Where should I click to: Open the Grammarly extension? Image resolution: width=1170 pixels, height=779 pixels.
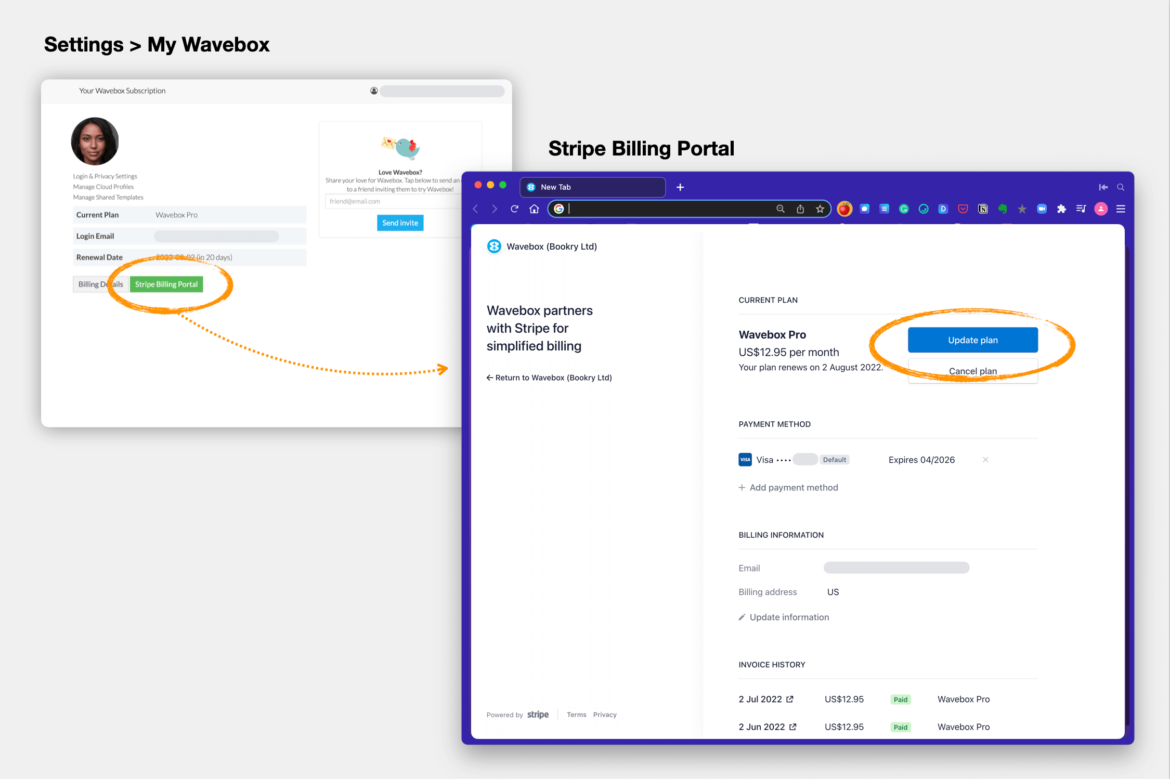904,209
